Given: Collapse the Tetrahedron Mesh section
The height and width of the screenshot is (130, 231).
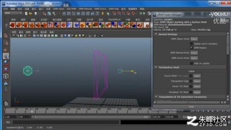Looking at the screenshot, I should (156, 67).
